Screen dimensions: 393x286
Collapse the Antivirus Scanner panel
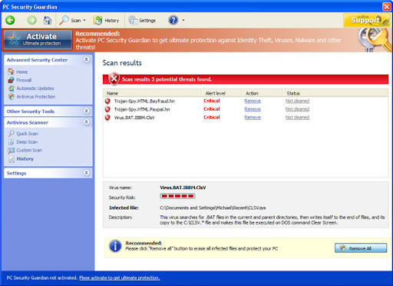coord(87,122)
